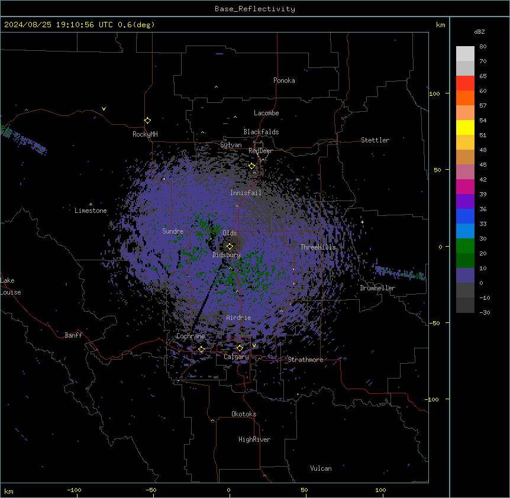Click the Strathmore city label
The width and height of the screenshot is (510, 498).
tap(305, 360)
